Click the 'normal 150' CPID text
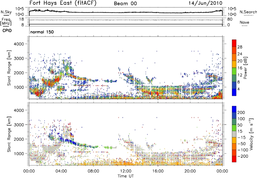This screenshot has height=178, width=257. pyautogui.click(x=42, y=32)
